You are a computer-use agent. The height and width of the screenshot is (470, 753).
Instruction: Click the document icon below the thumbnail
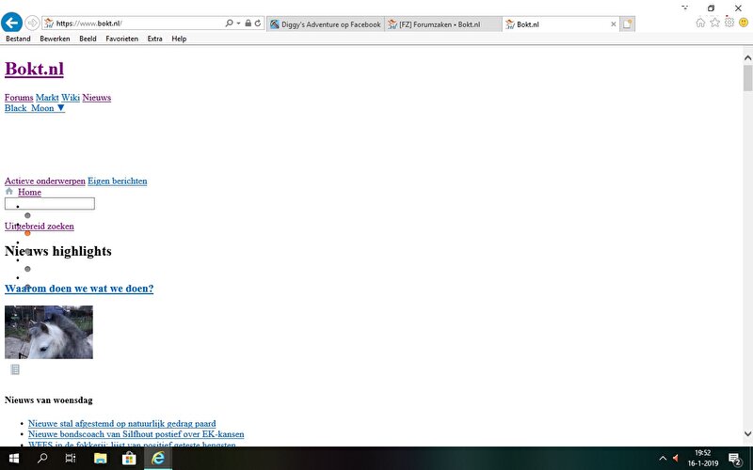pyautogui.click(x=15, y=369)
